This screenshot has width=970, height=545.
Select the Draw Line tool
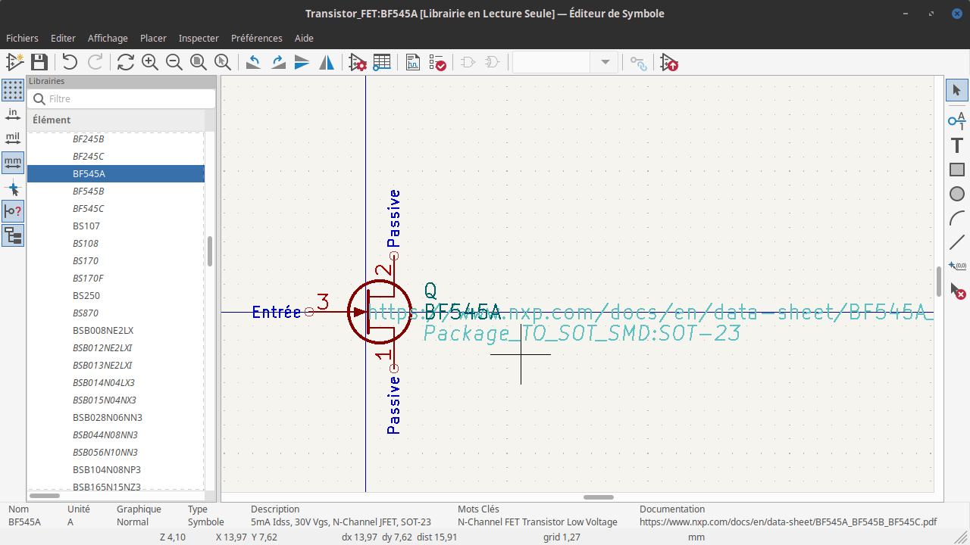coord(956,242)
